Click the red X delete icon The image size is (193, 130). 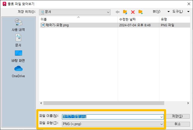(133, 12)
